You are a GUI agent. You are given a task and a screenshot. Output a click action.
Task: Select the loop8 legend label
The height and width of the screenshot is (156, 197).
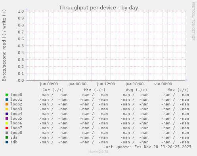click(x=16, y=133)
